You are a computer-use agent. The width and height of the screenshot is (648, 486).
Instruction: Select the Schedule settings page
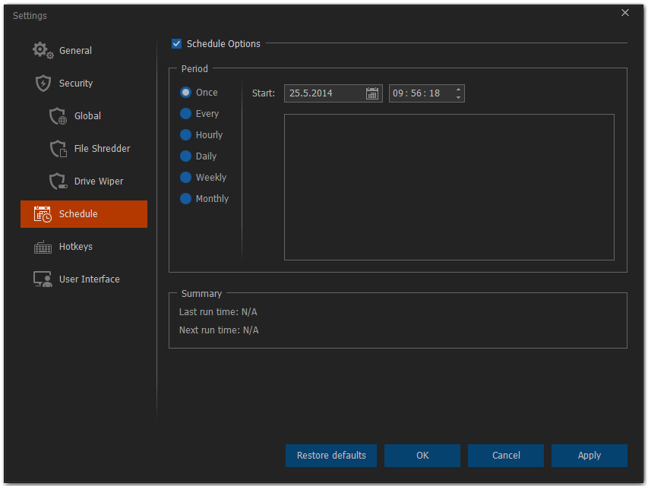84,214
